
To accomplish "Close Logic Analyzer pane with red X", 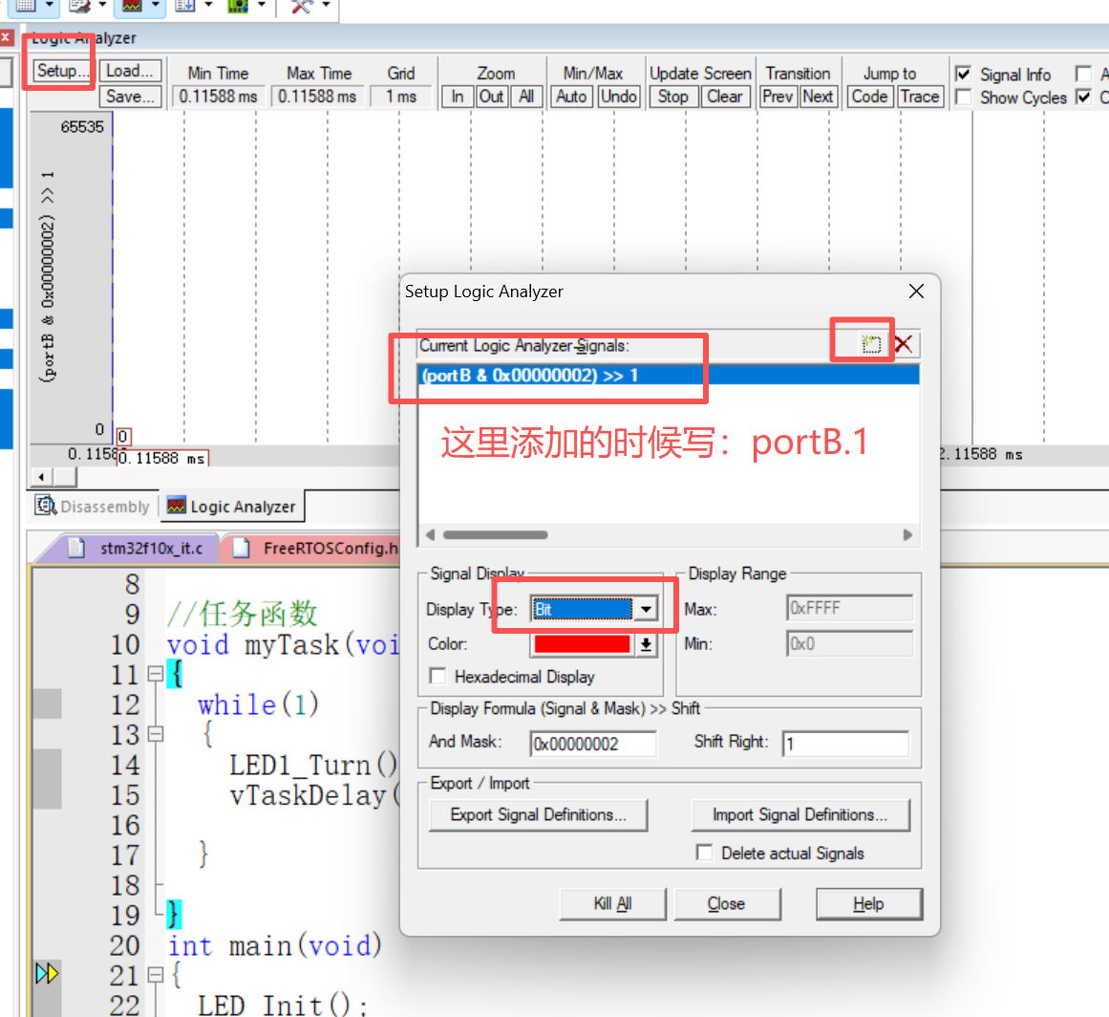I will click(6, 38).
